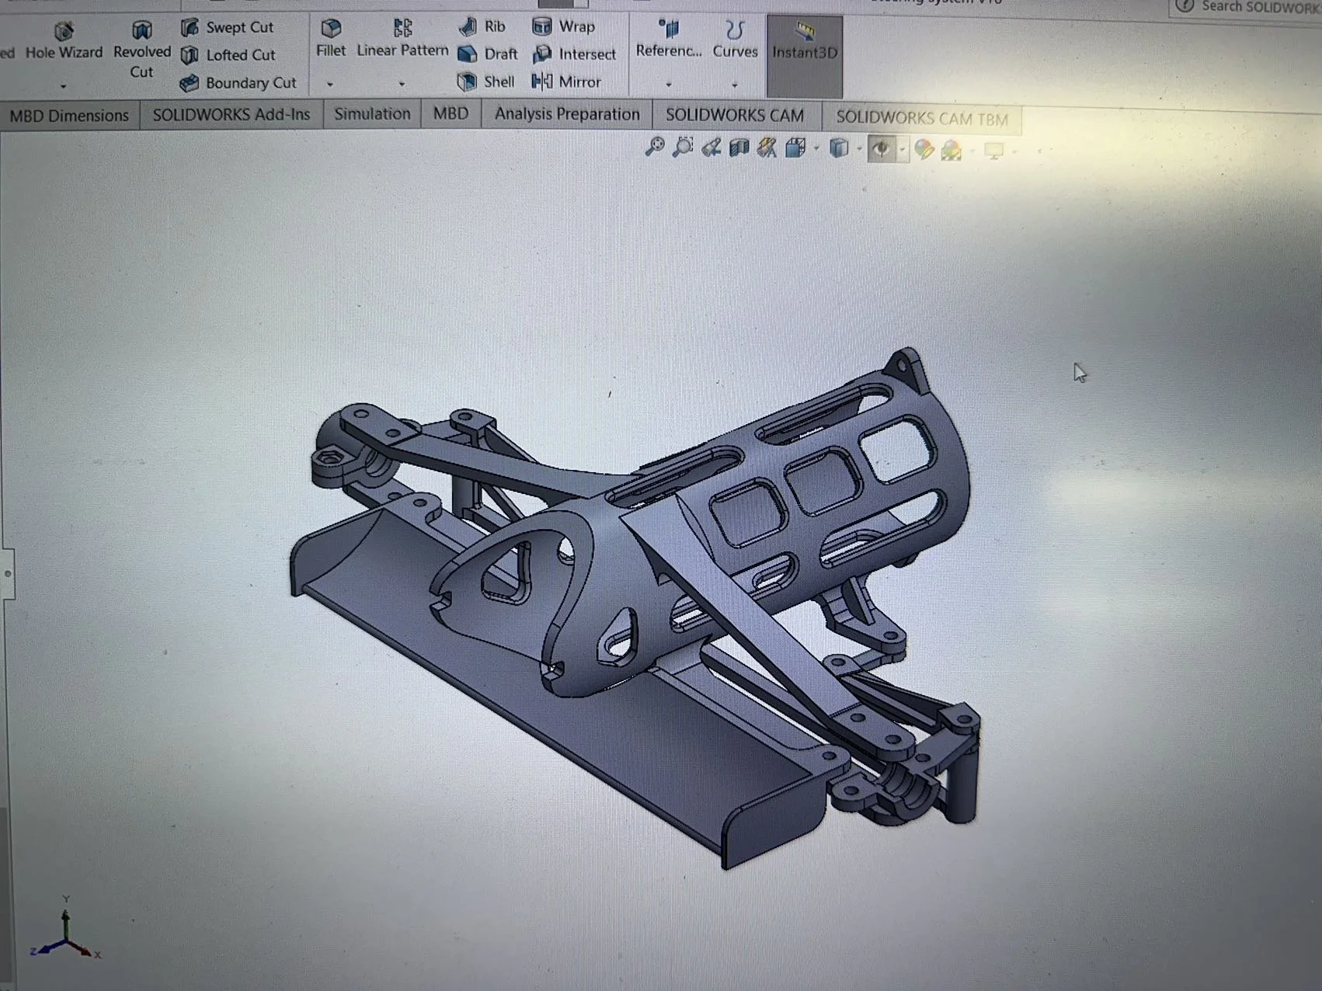Open SOLIDWORKS CAM tab
Screen dimensions: 1322x991
pos(735,116)
